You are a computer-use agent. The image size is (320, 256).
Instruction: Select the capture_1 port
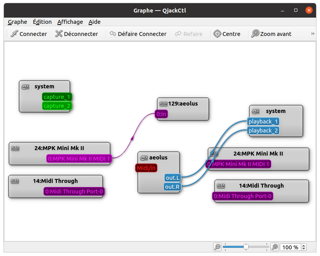[57, 97]
